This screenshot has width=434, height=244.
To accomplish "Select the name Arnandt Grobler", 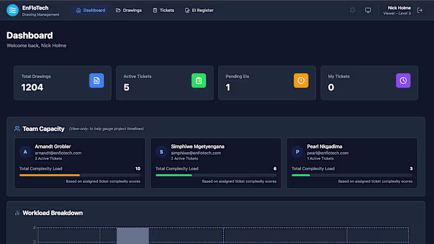I will [53, 146].
